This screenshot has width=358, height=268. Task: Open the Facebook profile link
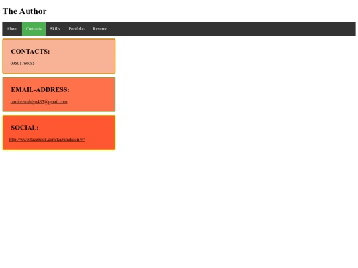coord(47,140)
